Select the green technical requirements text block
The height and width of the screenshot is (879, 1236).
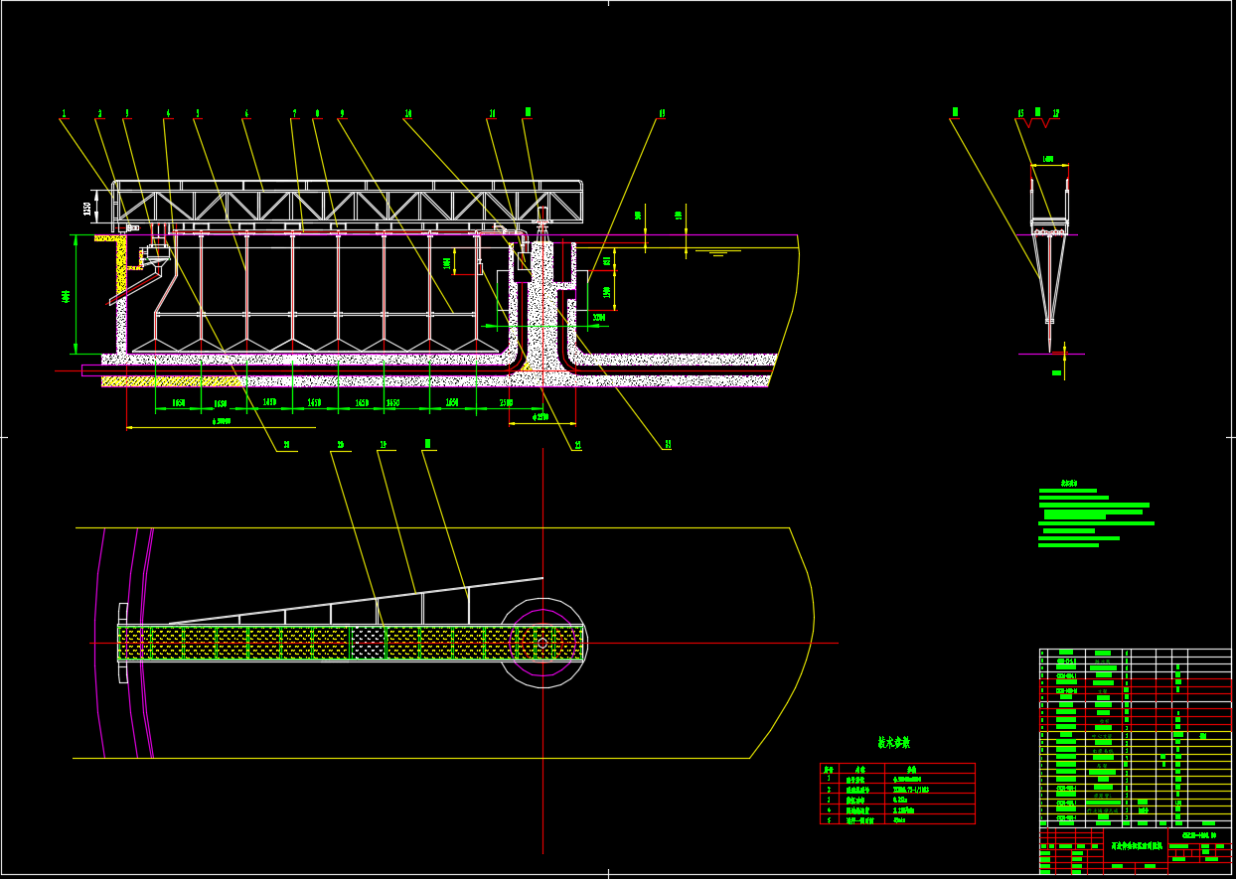click(1093, 517)
